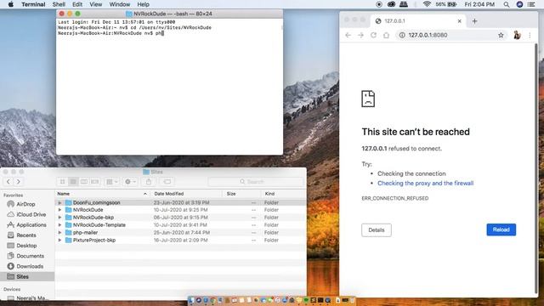Click the battery status icon
This screenshot has width=544, height=306.
(452, 4)
